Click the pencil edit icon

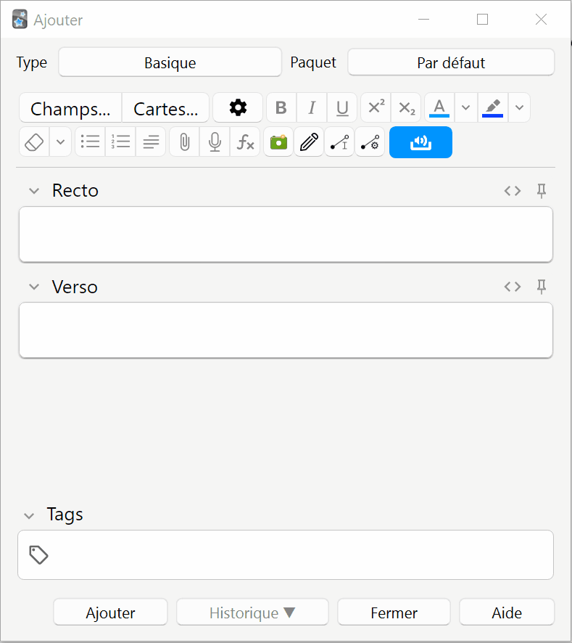309,142
